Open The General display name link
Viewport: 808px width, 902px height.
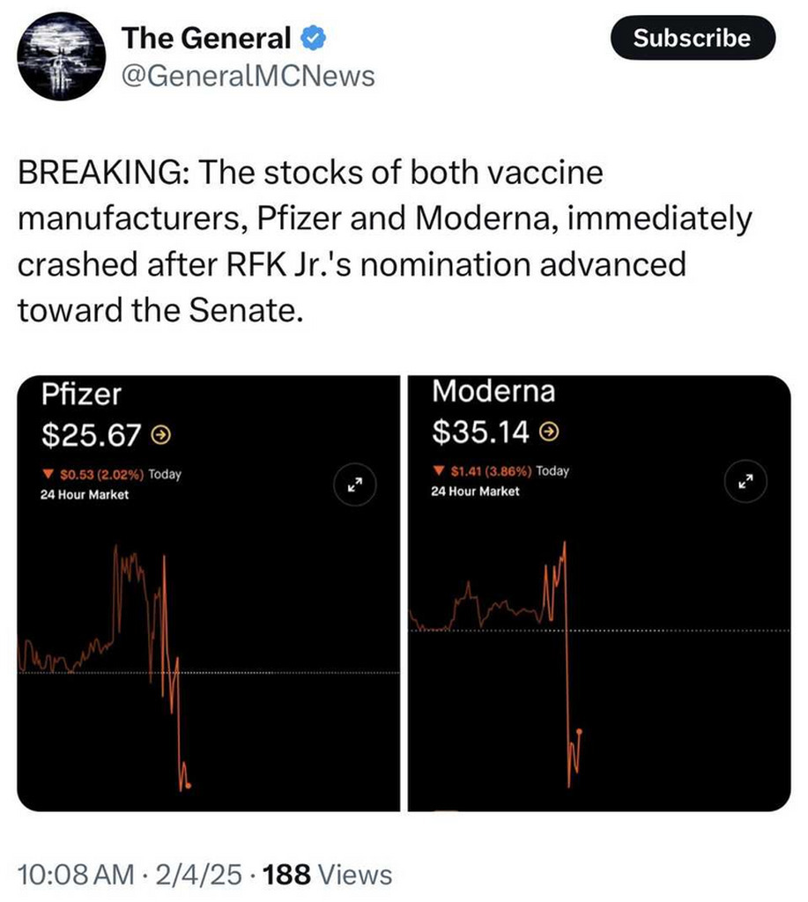pyautogui.click(x=206, y=38)
